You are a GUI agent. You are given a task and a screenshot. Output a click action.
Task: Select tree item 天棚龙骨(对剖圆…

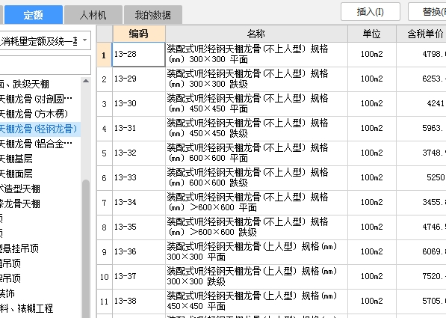point(36,99)
